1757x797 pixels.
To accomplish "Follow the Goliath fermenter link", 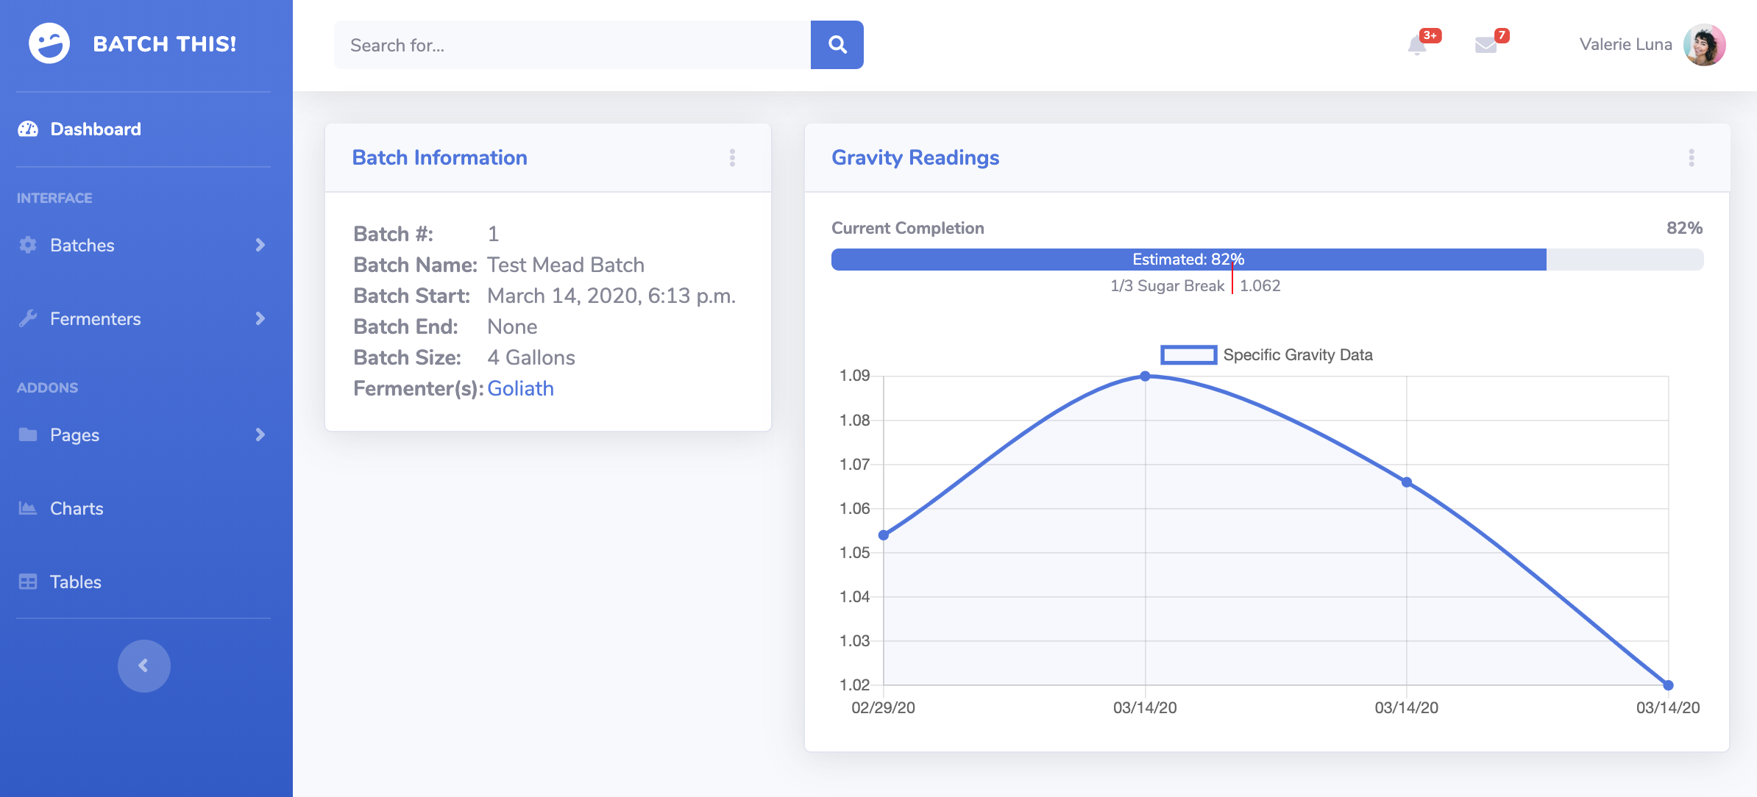I will click(520, 388).
